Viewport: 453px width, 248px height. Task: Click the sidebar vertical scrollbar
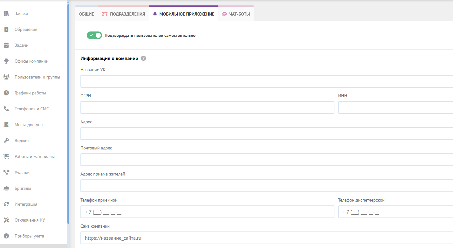tap(68, 111)
